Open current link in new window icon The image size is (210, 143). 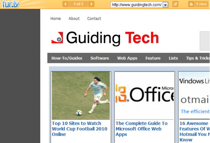[x=175, y=4]
